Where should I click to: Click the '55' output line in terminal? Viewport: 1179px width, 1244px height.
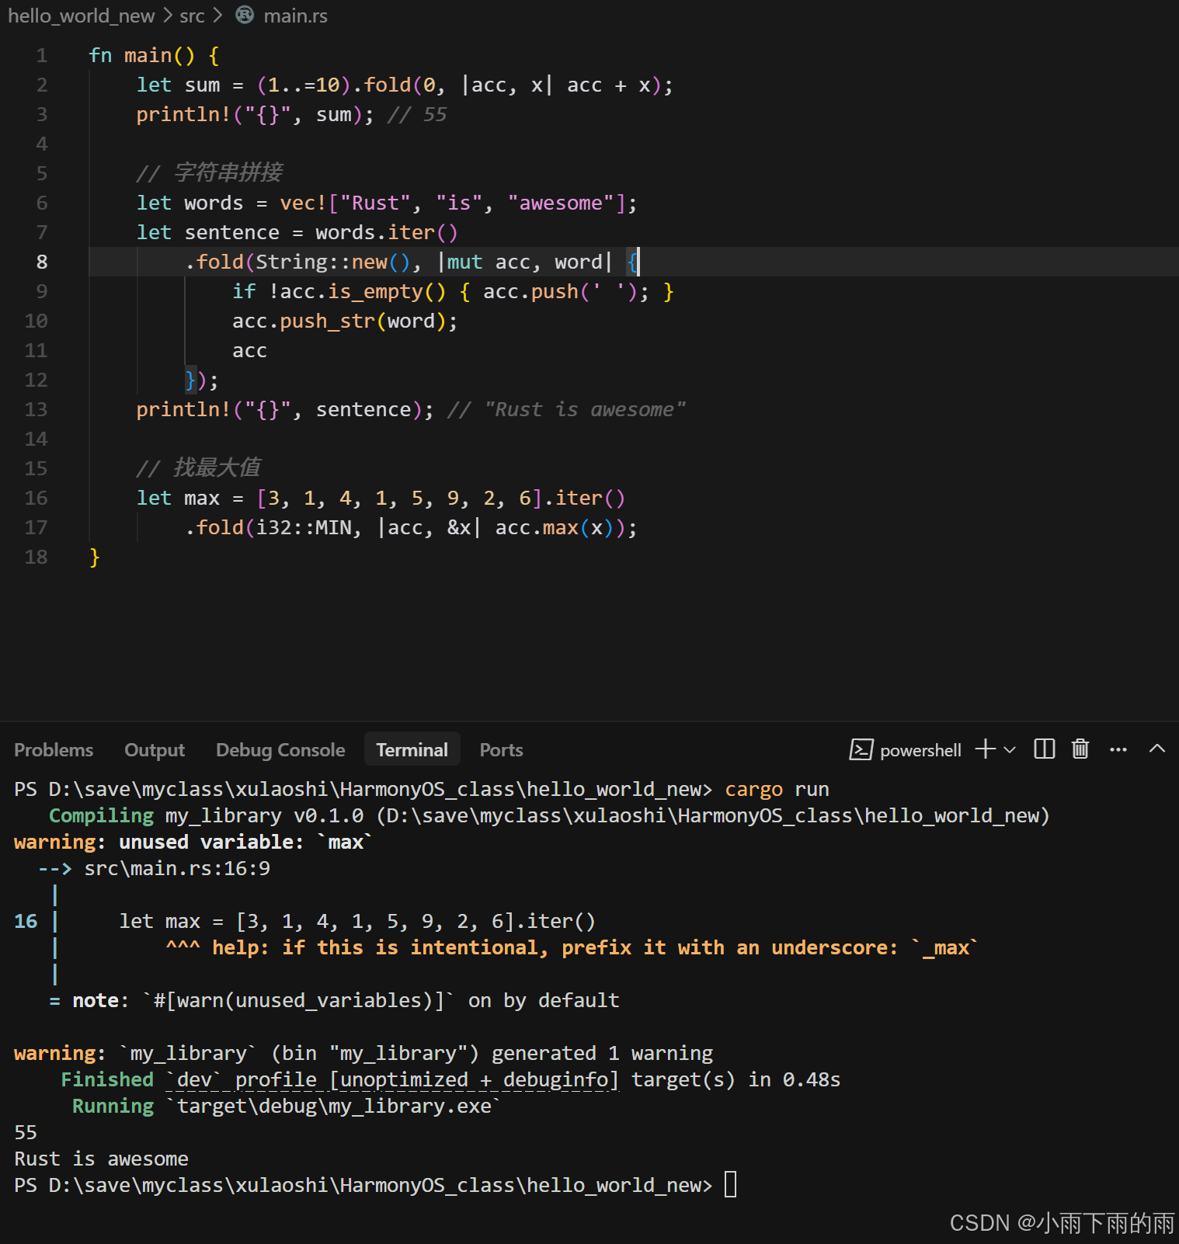(x=26, y=1132)
